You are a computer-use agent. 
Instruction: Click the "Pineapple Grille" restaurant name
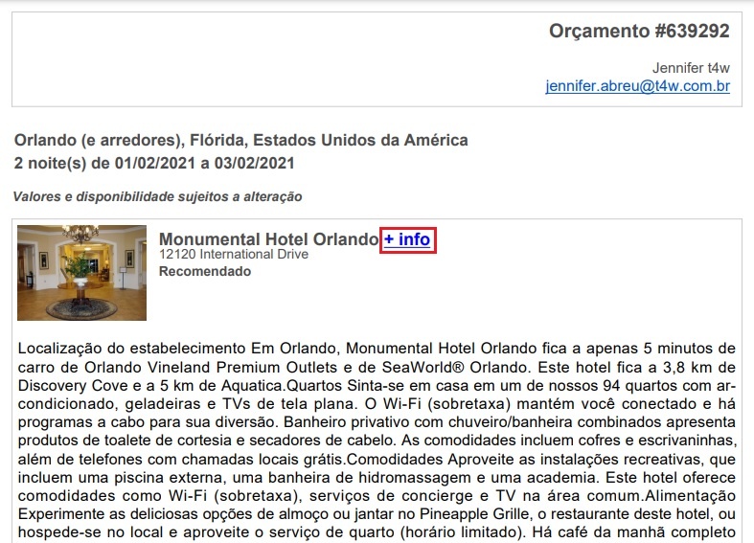tap(474, 514)
